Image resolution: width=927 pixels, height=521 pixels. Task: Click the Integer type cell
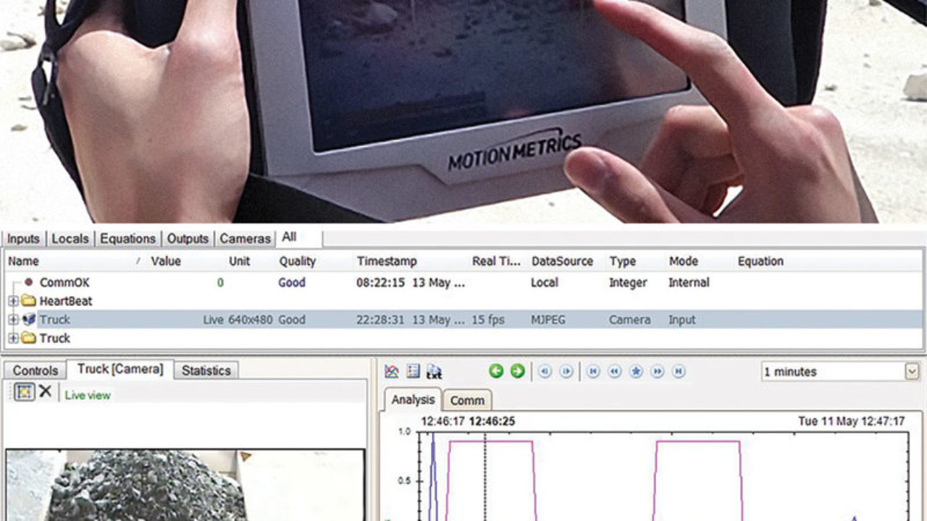click(629, 282)
